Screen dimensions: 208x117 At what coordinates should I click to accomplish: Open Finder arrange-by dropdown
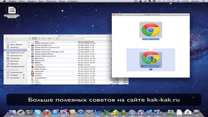pos(58,38)
